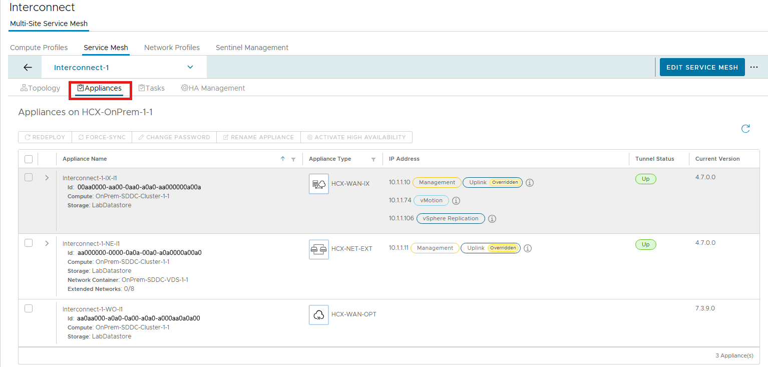Expand the Interconnect-1-NE-I1 row details

[47, 243]
